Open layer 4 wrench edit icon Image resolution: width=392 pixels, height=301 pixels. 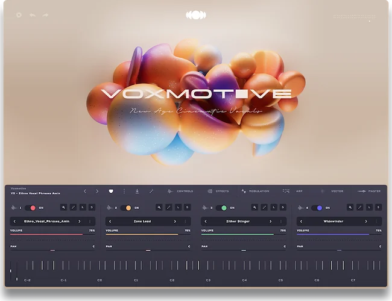(350, 207)
